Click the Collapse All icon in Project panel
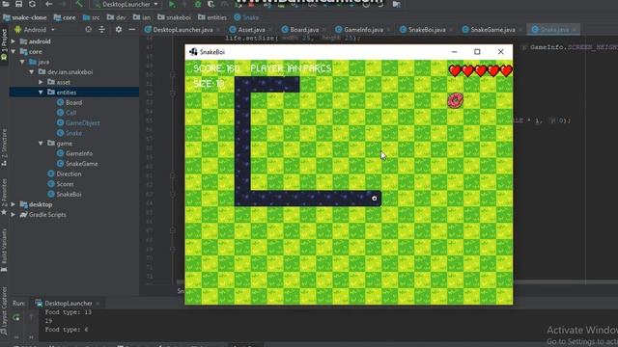The height and width of the screenshot is (347, 618). click(x=101, y=30)
